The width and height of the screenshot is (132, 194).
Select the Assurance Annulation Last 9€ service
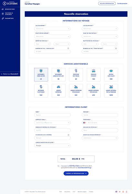58,75
